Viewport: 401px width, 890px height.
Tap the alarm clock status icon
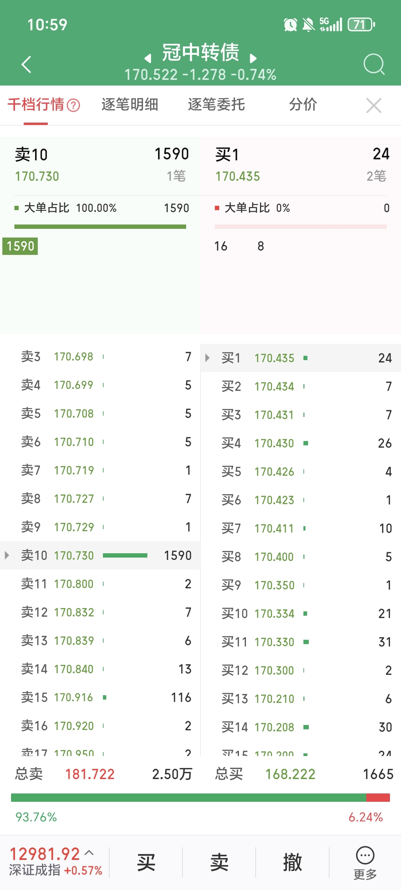click(290, 25)
